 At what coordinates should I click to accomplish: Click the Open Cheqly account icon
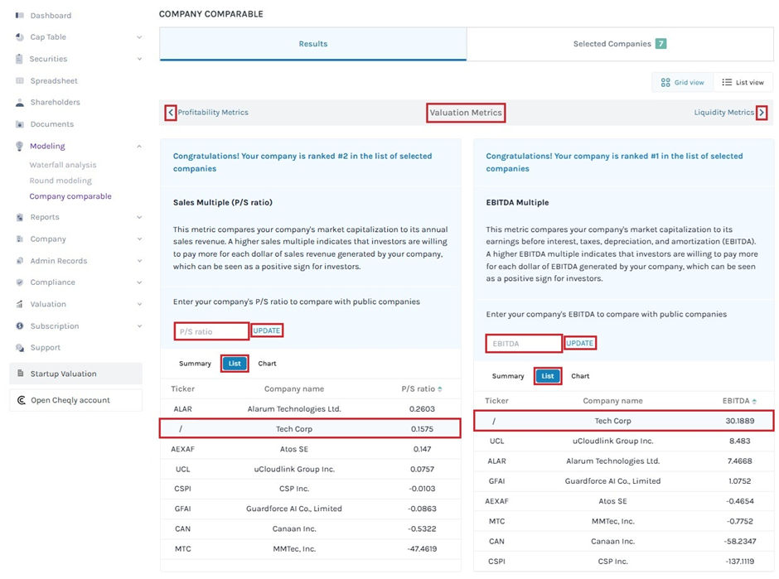click(22, 400)
